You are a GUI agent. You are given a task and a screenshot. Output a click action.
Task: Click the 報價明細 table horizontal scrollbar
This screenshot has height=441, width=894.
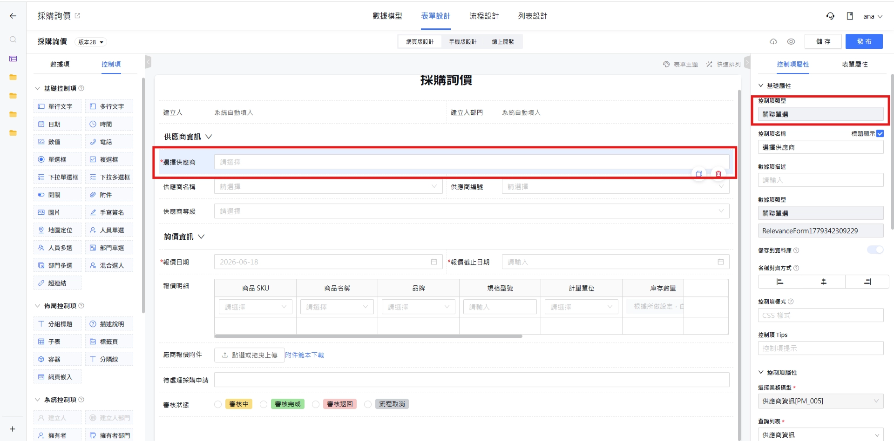click(368, 336)
